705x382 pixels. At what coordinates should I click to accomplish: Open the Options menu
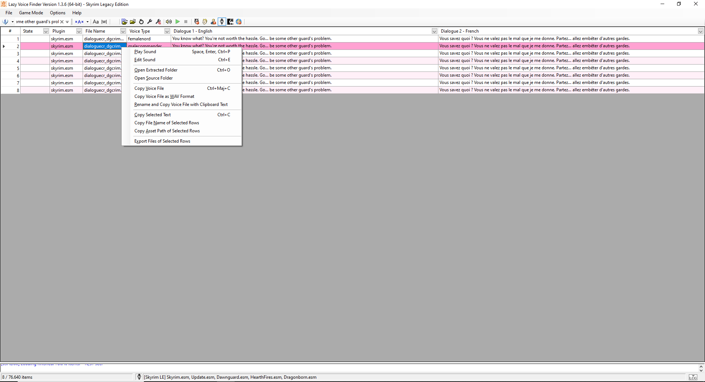tap(58, 13)
